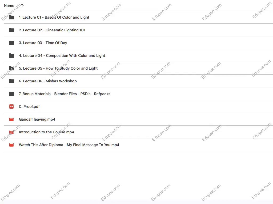Image resolution: width=273 pixels, height=204 pixels.
Task: Click the Bonus Materials folder icon
Action: point(11,94)
